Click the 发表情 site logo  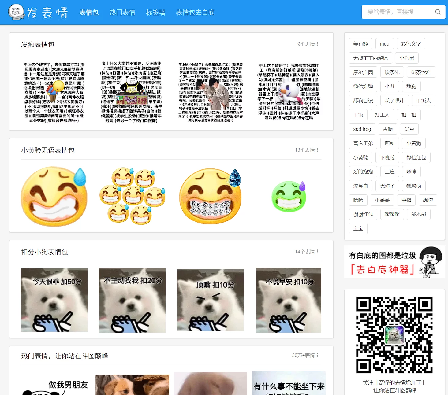38,12
